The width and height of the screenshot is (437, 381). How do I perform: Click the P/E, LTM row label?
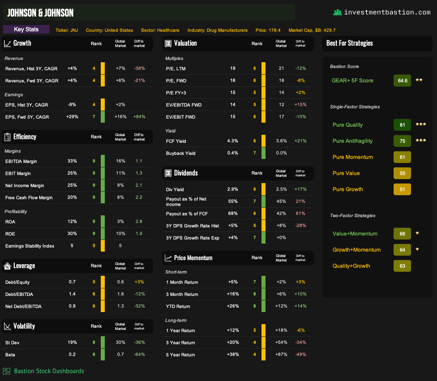176,69
